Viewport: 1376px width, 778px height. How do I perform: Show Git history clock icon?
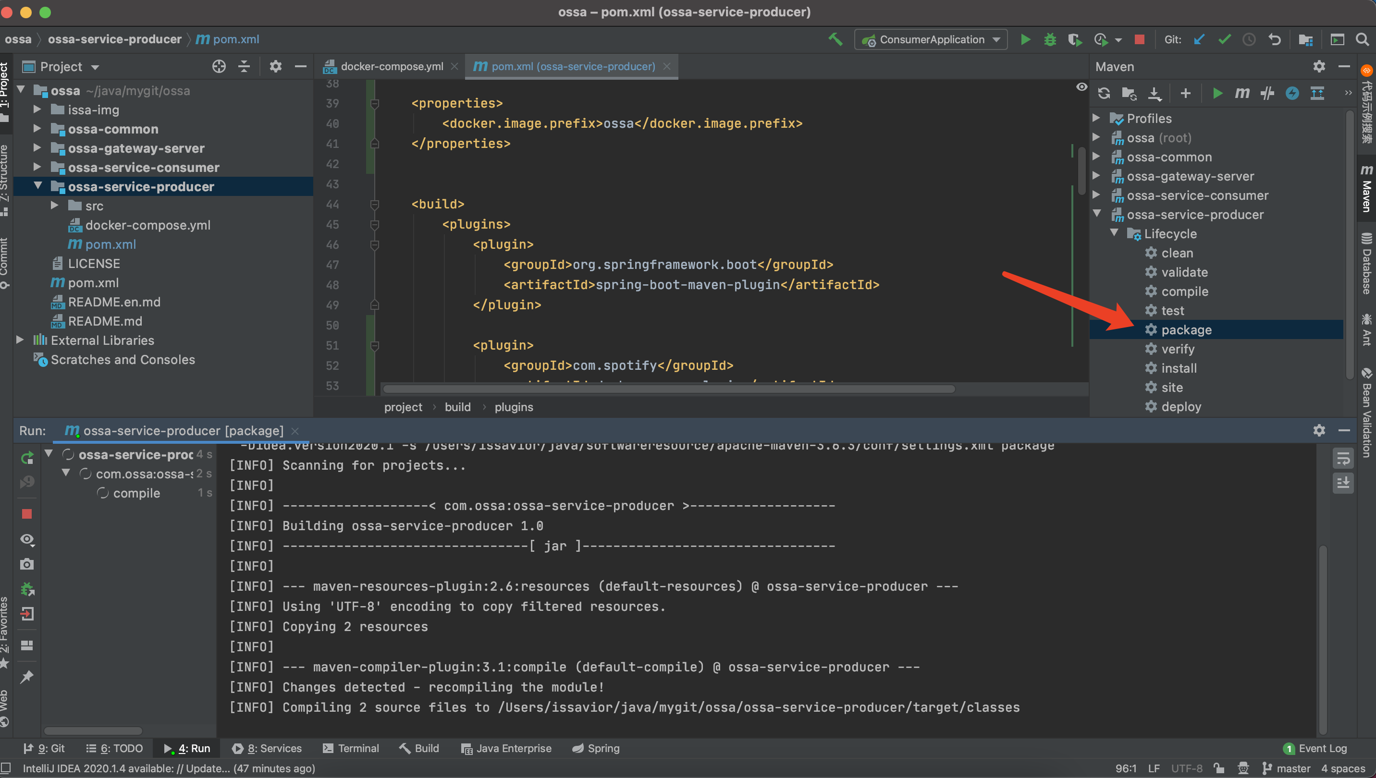pos(1249,39)
